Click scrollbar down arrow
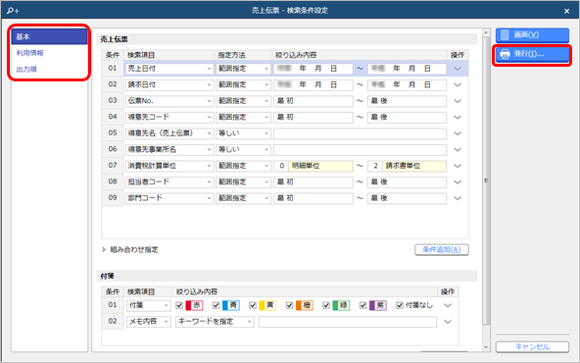The width and height of the screenshot is (580, 363). (486, 347)
